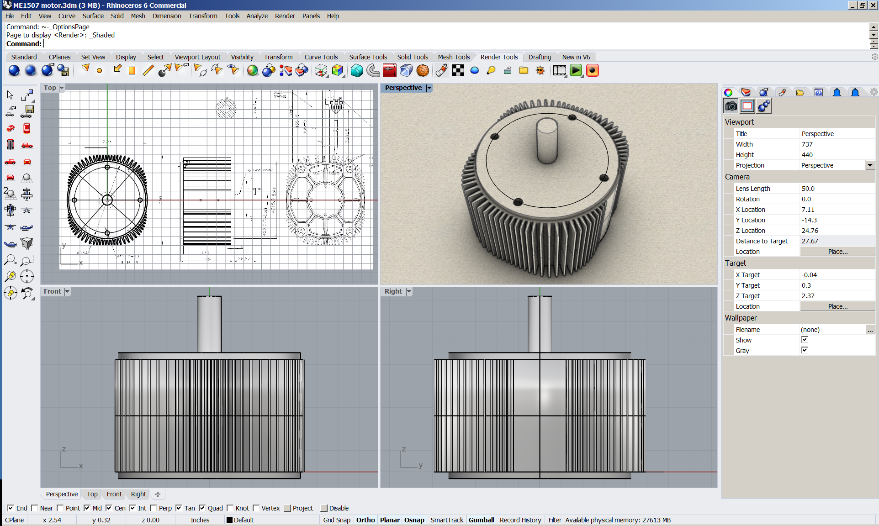
Task: Click the gear options icon in side panel
Action: pyautogui.click(x=874, y=92)
